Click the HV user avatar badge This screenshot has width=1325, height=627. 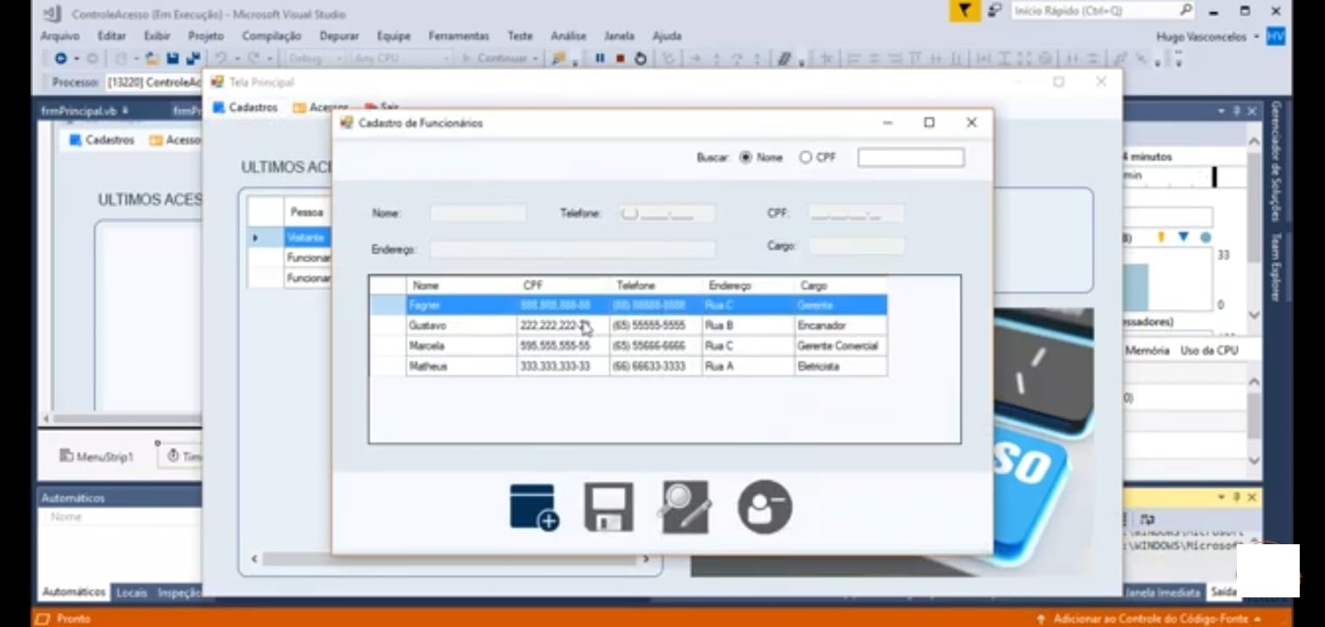[1276, 37]
